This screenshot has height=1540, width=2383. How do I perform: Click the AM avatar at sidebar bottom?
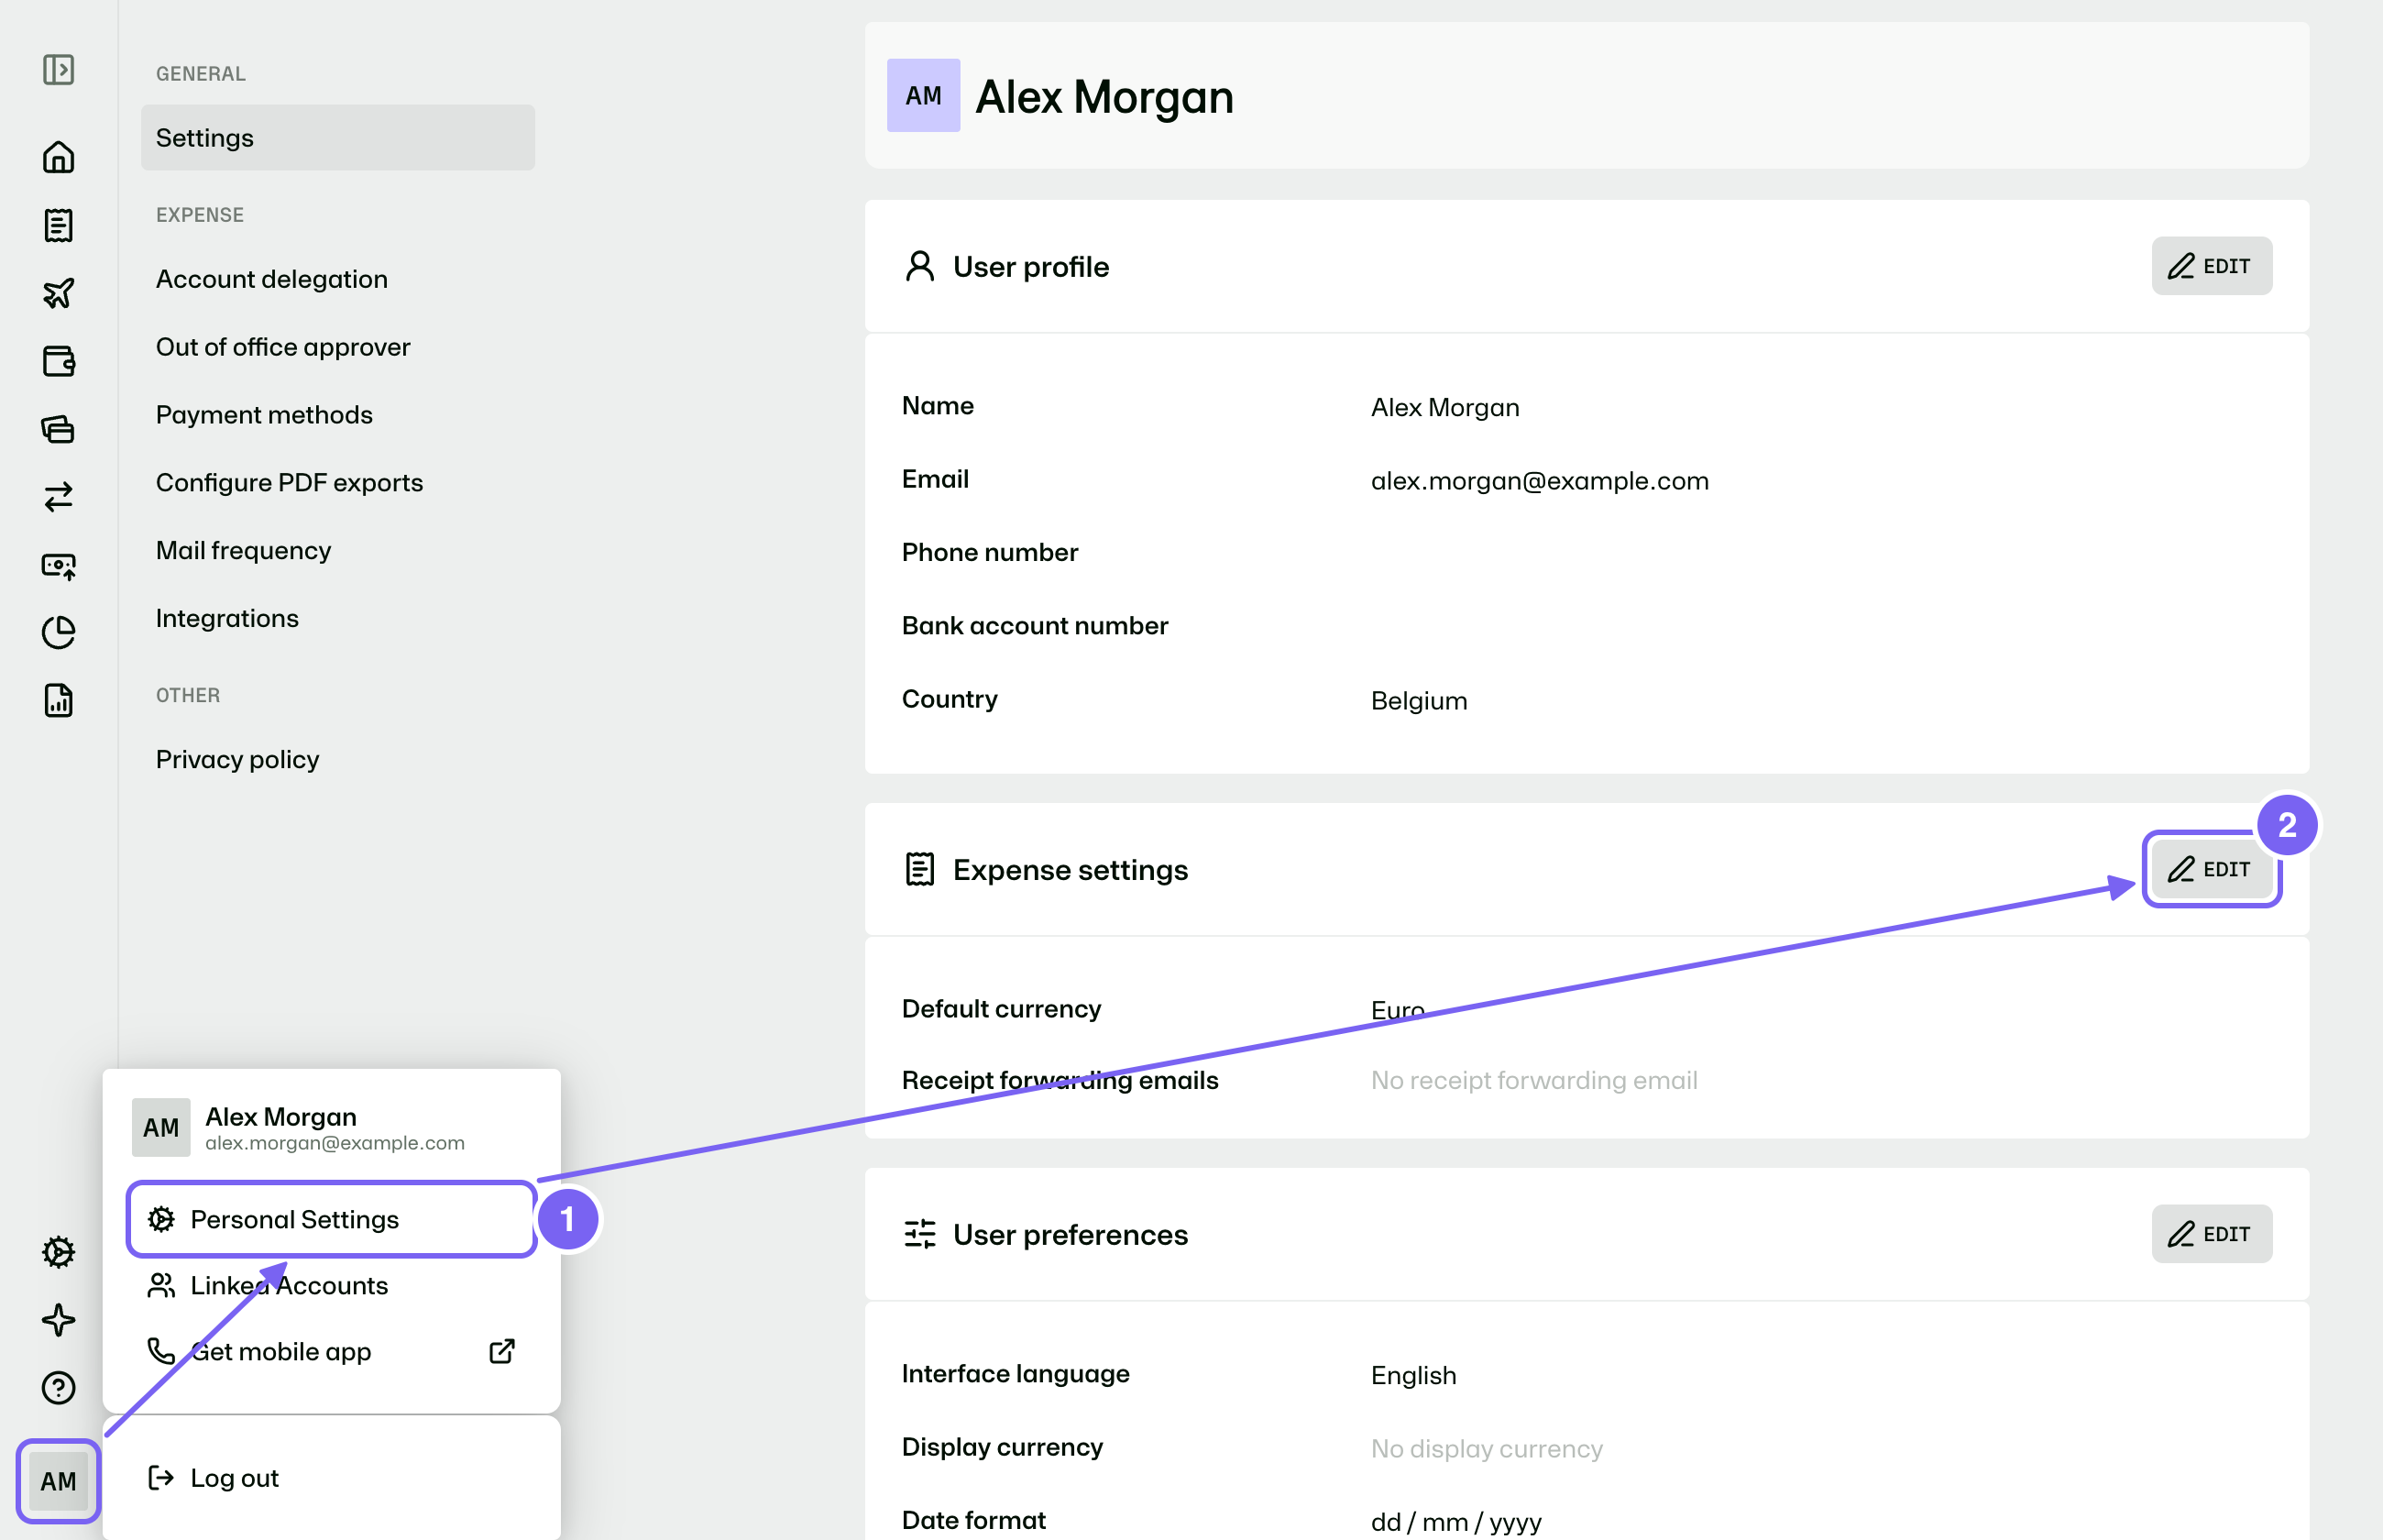(x=58, y=1481)
